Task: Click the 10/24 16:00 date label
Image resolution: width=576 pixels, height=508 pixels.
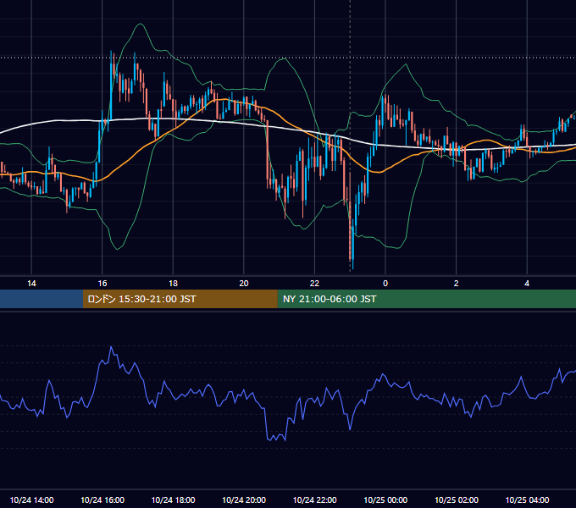Action: 102,500
